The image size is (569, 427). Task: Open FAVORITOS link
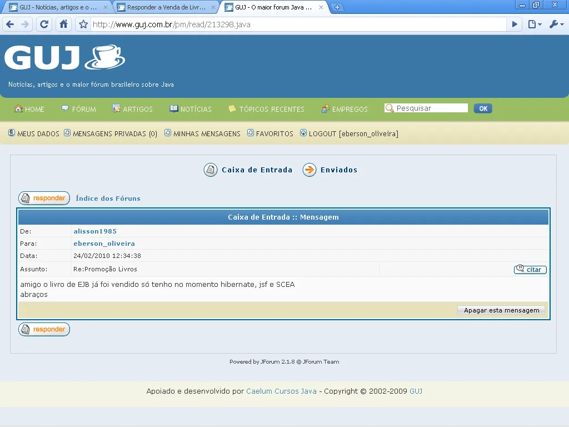pos(274,134)
